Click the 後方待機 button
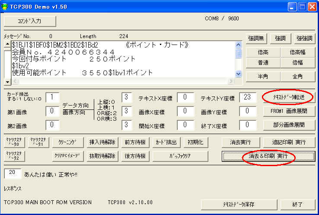The height and width of the screenshot is (215, 319). pyautogui.click(x=135, y=156)
